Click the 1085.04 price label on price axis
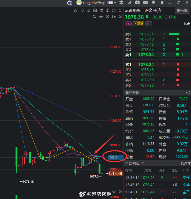Viewport: 191px width, 199px height. (x=115, y=157)
